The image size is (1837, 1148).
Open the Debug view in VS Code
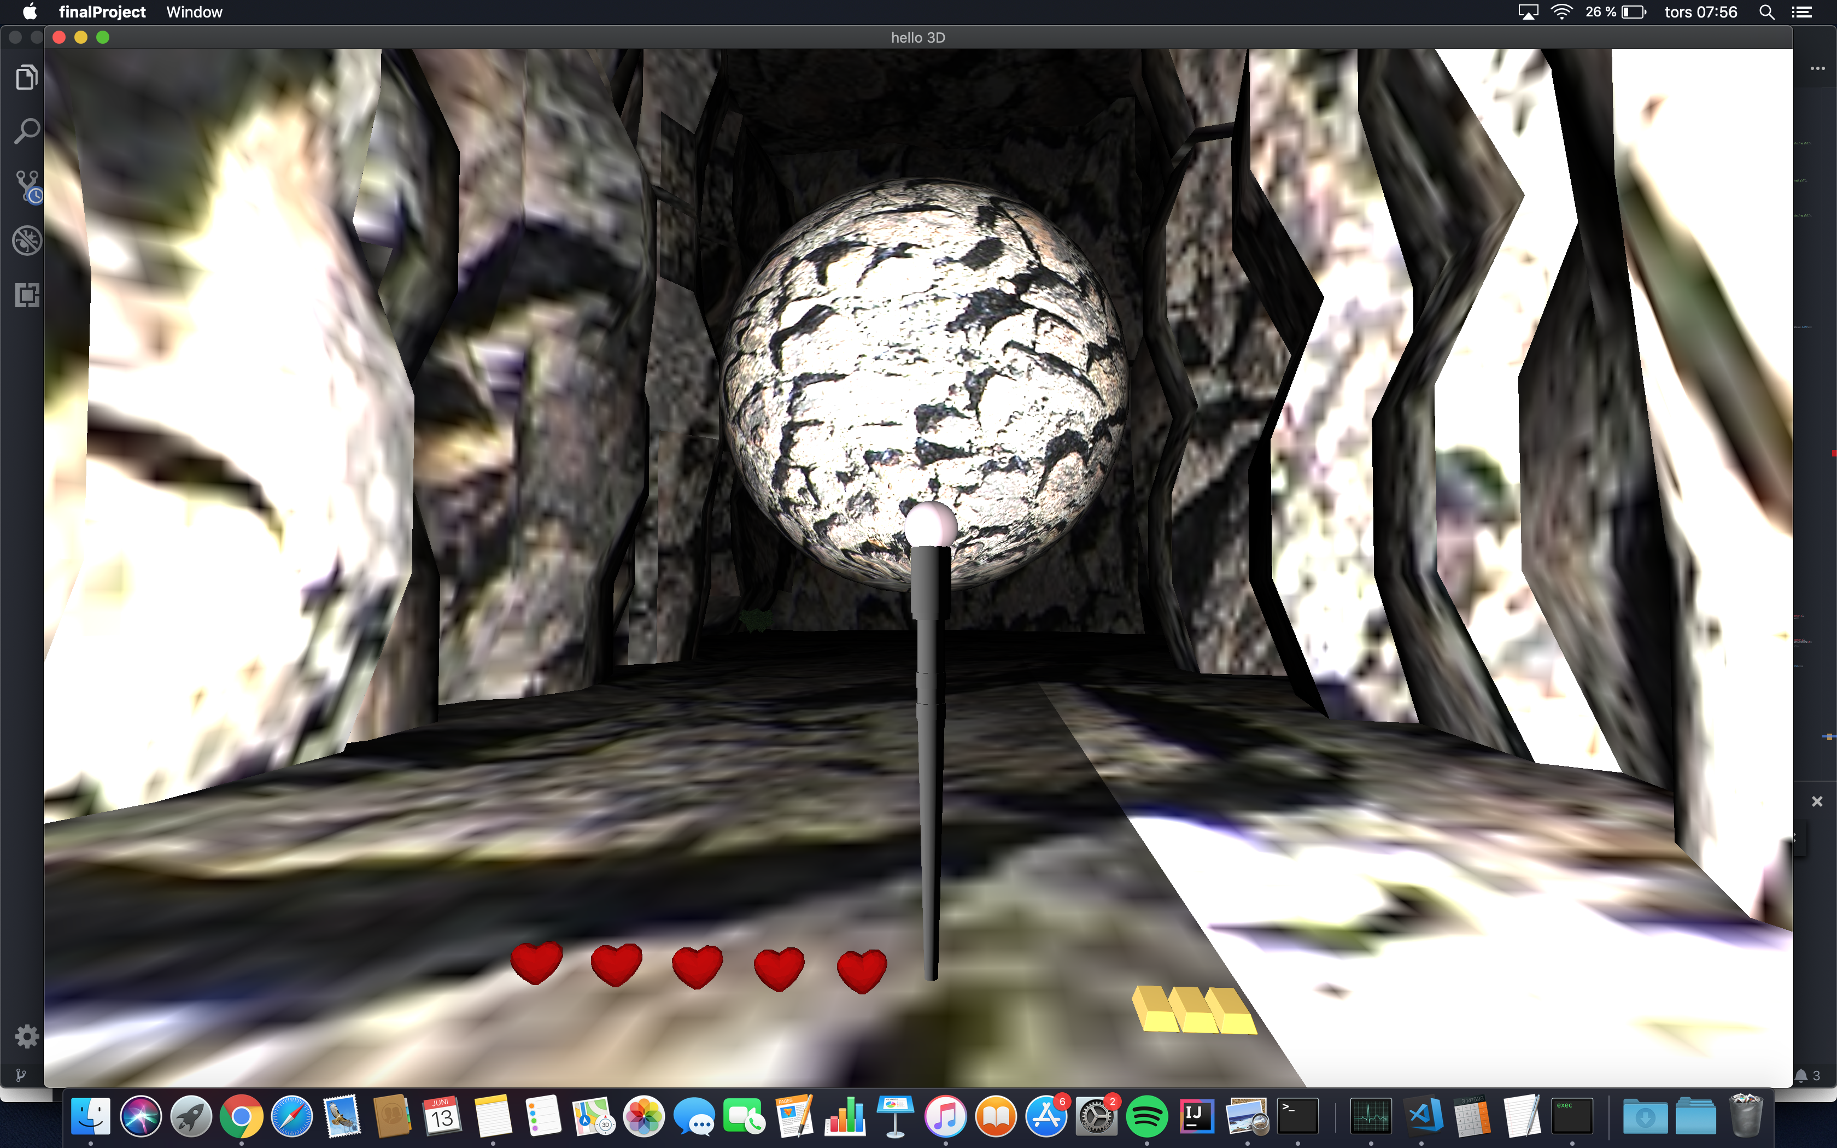click(27, 241)
